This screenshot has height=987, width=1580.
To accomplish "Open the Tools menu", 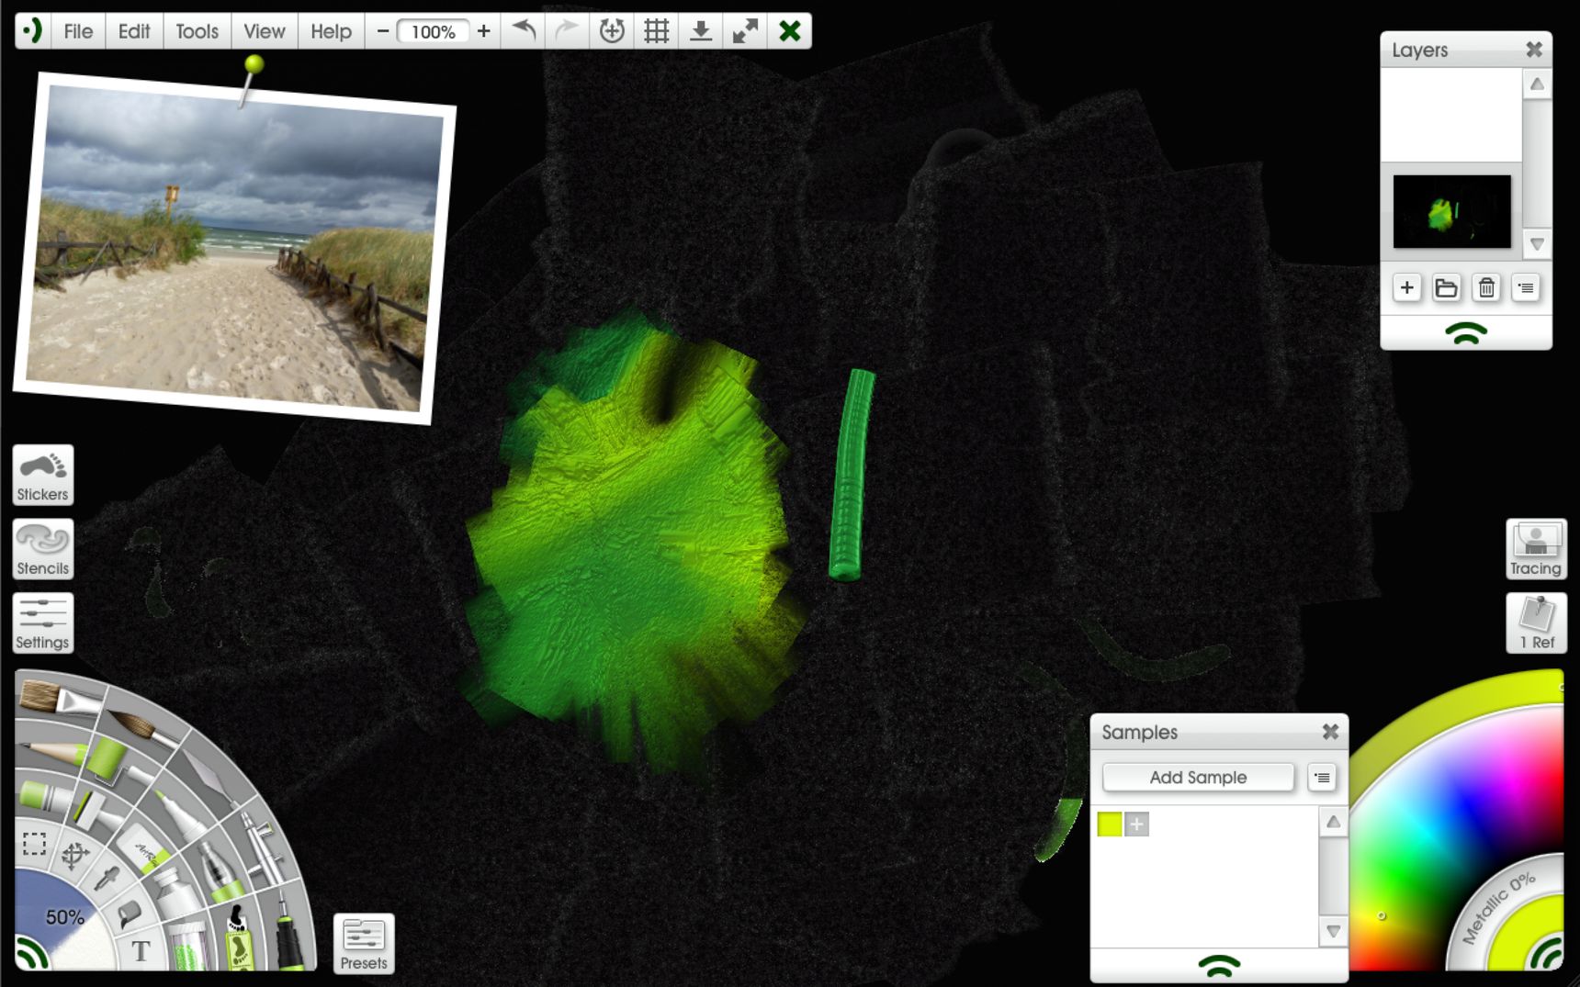I will 197,31.
